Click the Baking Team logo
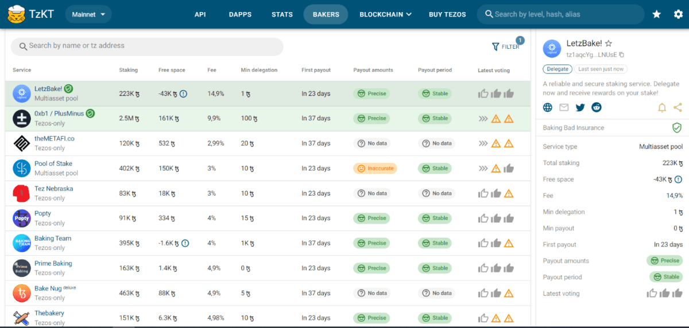The width and height of the screenshot is (689, 328). [x=22, y=243]
